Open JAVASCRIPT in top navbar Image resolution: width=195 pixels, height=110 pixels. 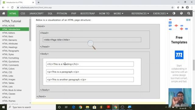coord(37,13)
